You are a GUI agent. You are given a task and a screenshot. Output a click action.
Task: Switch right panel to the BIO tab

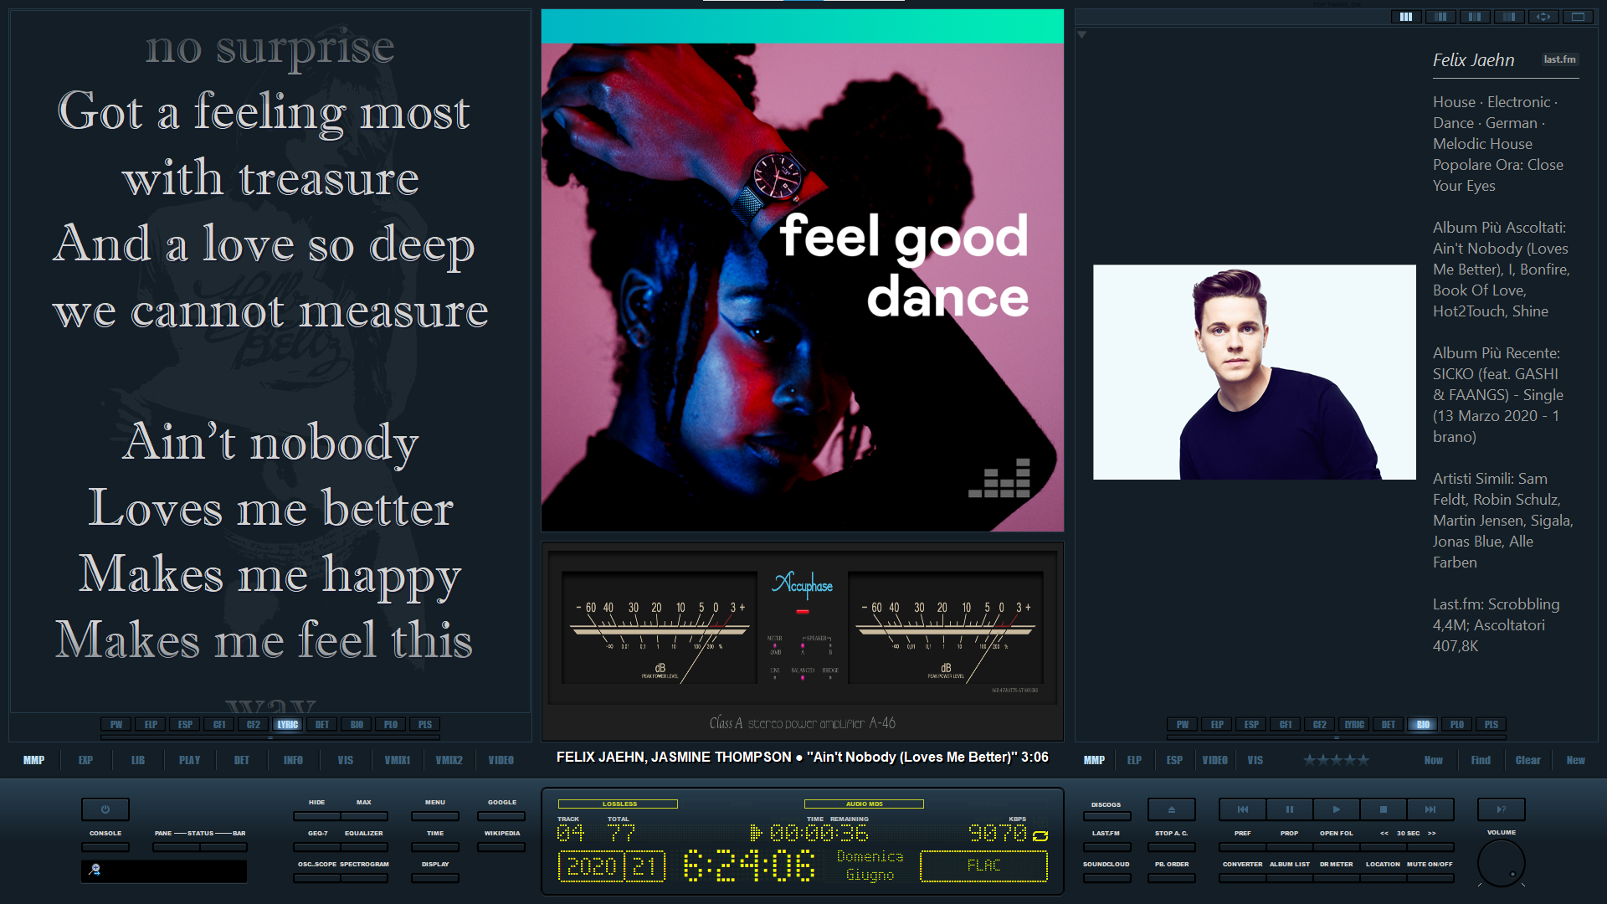tap(1423, 724)
